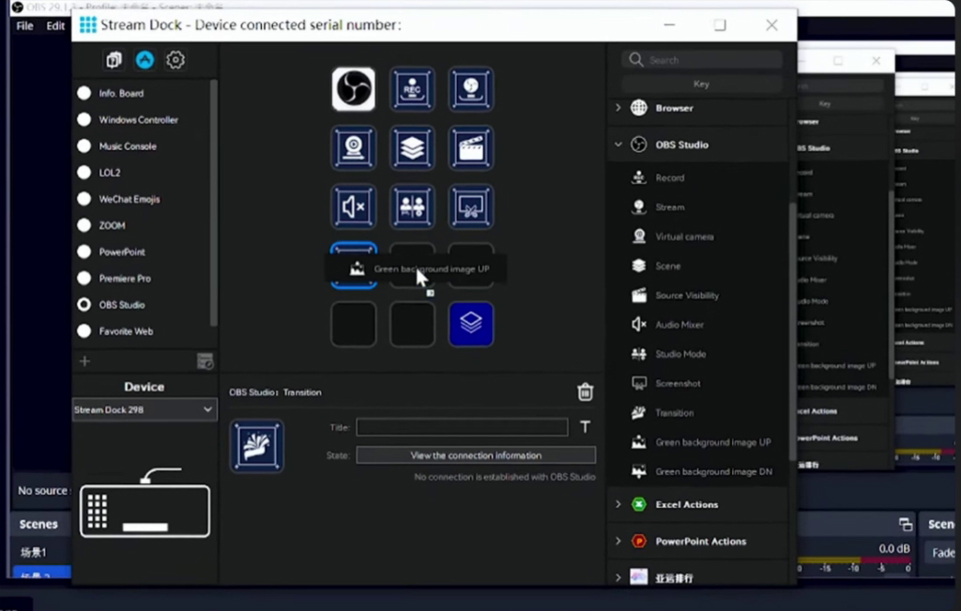Click the action list scrollbar

pyautogui.click(x=792, y=331)
